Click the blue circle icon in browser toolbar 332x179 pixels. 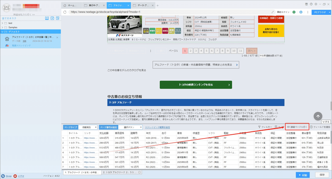(x=300, y=12)
